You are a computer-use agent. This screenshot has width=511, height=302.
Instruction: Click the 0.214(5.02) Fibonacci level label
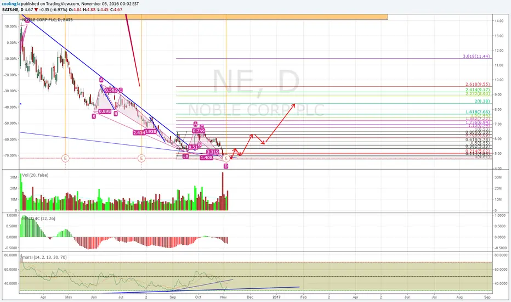coord(478,151)
